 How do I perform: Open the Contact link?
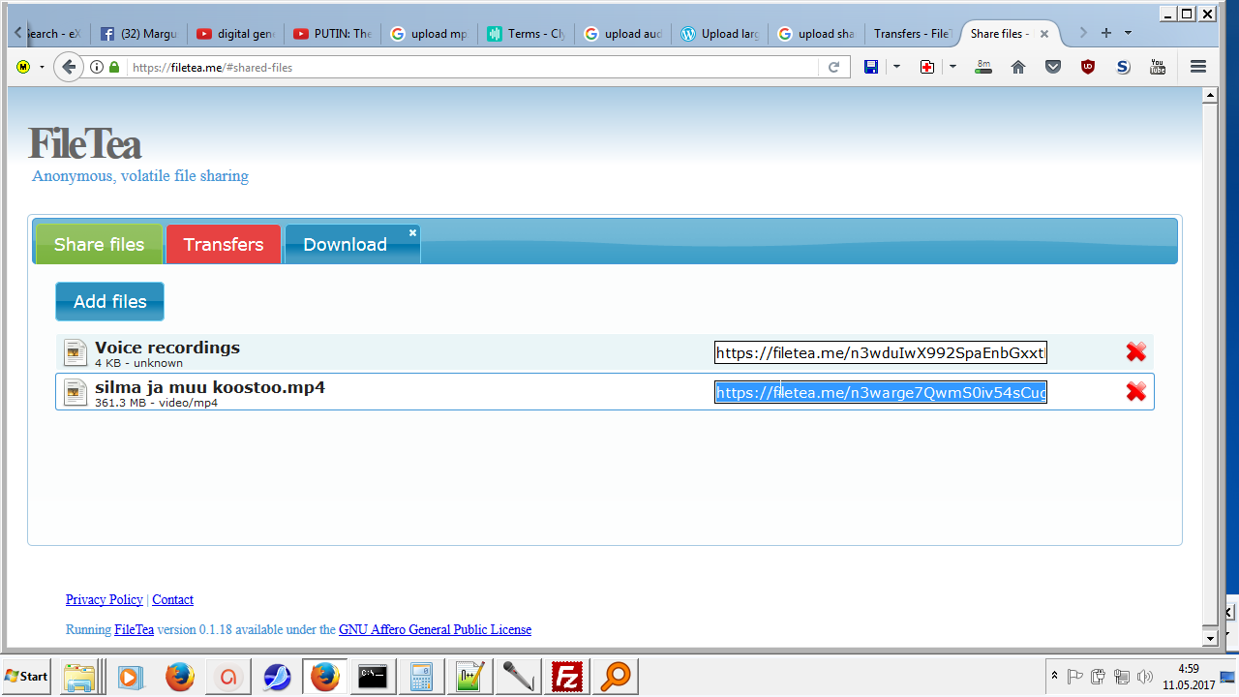[x=173, y=599]
